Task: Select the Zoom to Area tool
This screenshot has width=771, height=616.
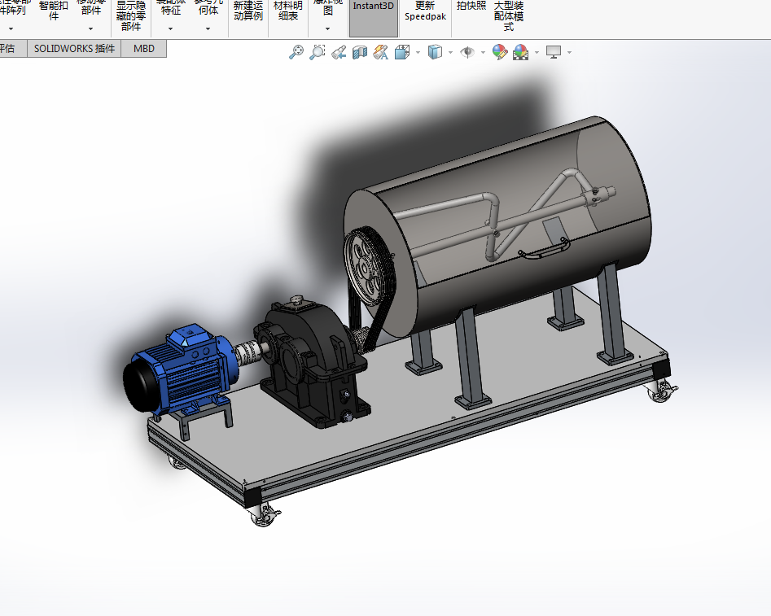Action: tap(318, 52)
